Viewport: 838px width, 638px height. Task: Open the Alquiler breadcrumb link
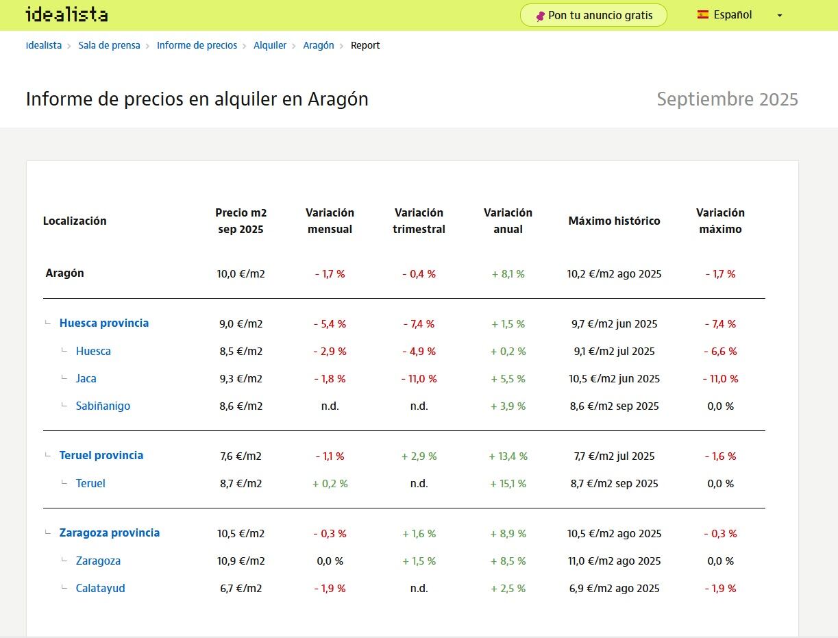click(270, 45)
